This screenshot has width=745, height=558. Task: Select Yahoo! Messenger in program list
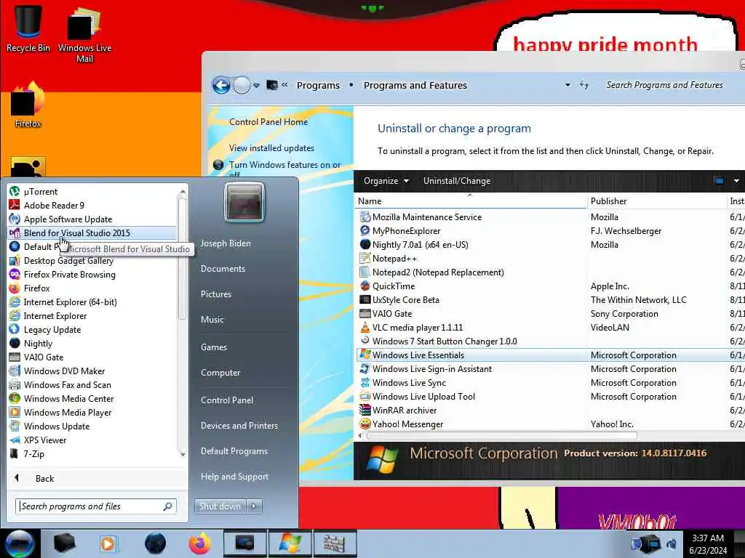[550, 424]
